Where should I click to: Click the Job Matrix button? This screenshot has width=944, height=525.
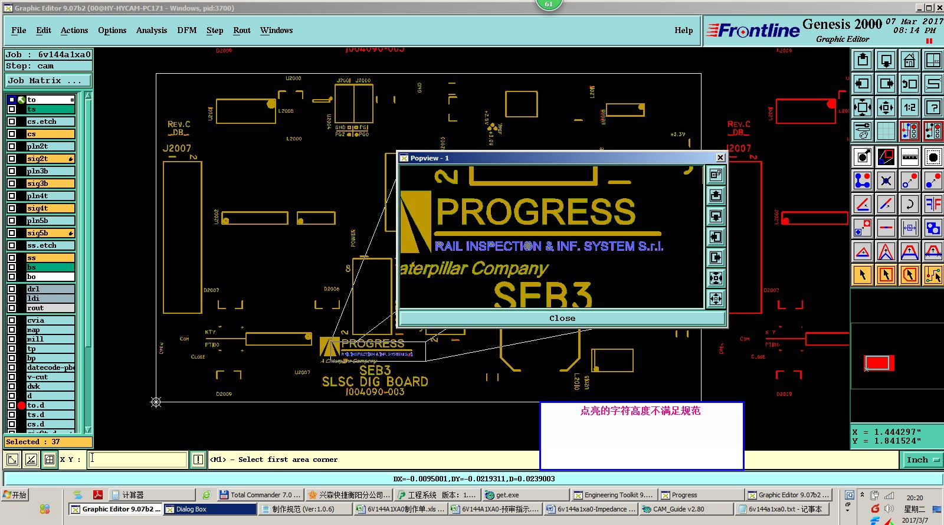click(x=48, y=81)
